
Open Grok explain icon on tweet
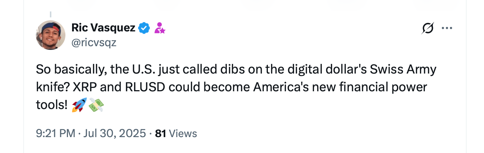click(x=427, y=28)
